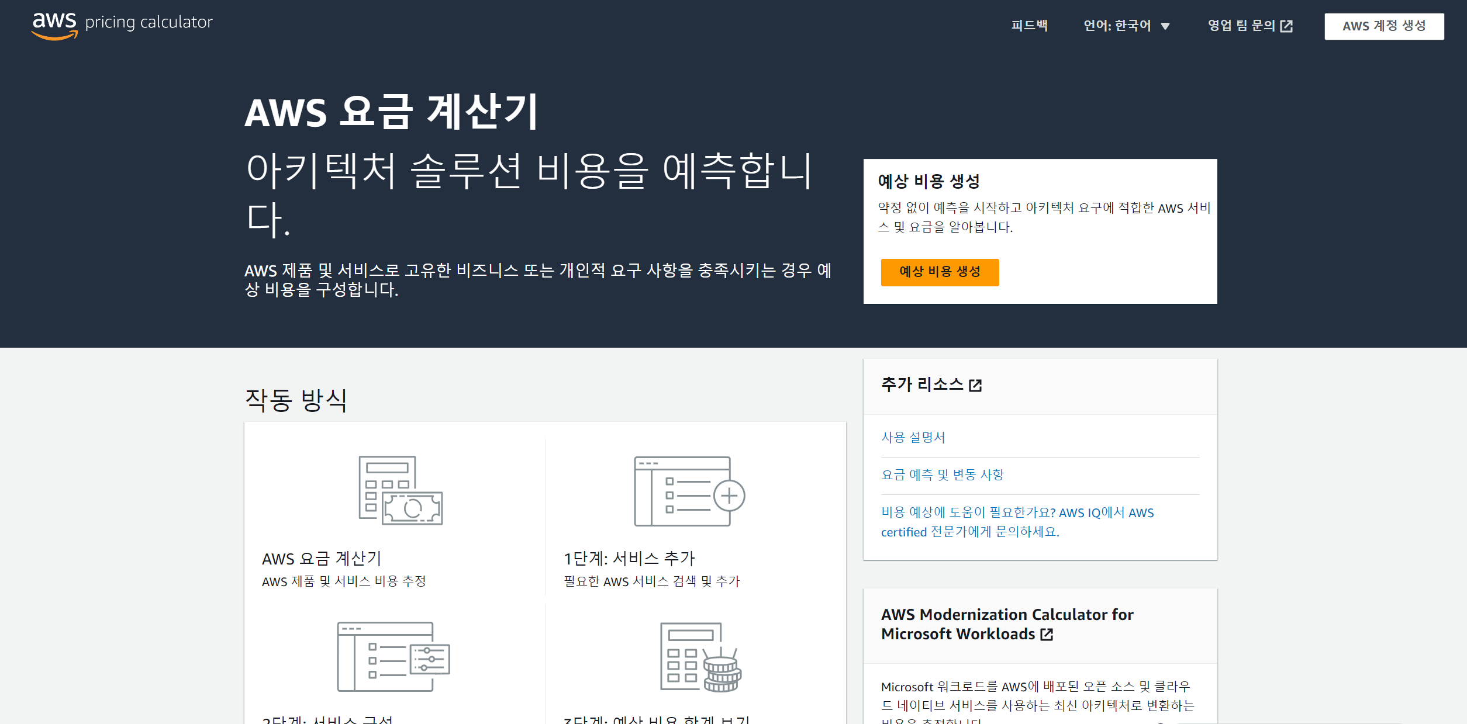The width and height of the screenshot is (1467, 724).
Task: Click the down arrow of language selector
Action: click(1165, 26)
